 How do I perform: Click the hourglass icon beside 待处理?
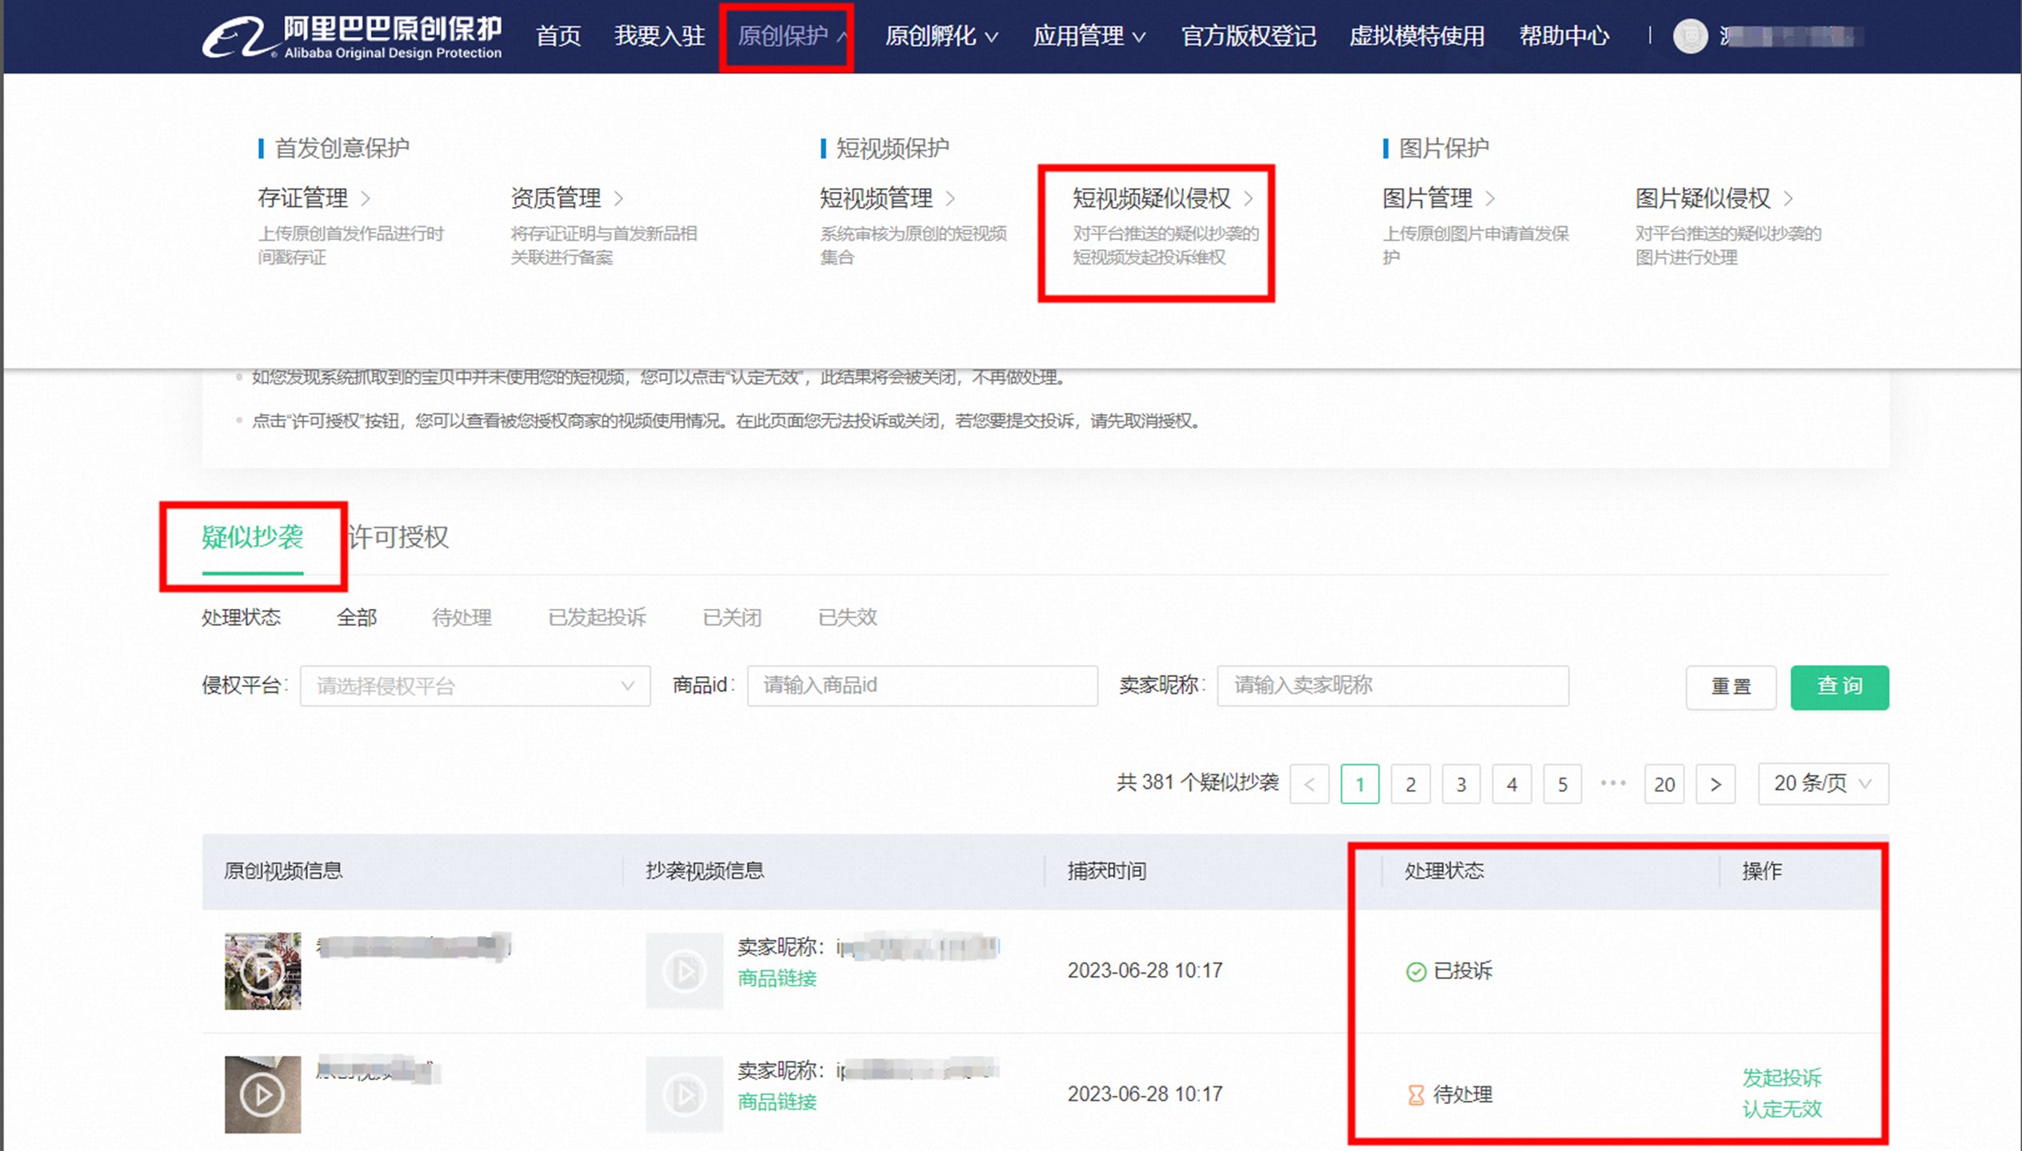1416,1094
